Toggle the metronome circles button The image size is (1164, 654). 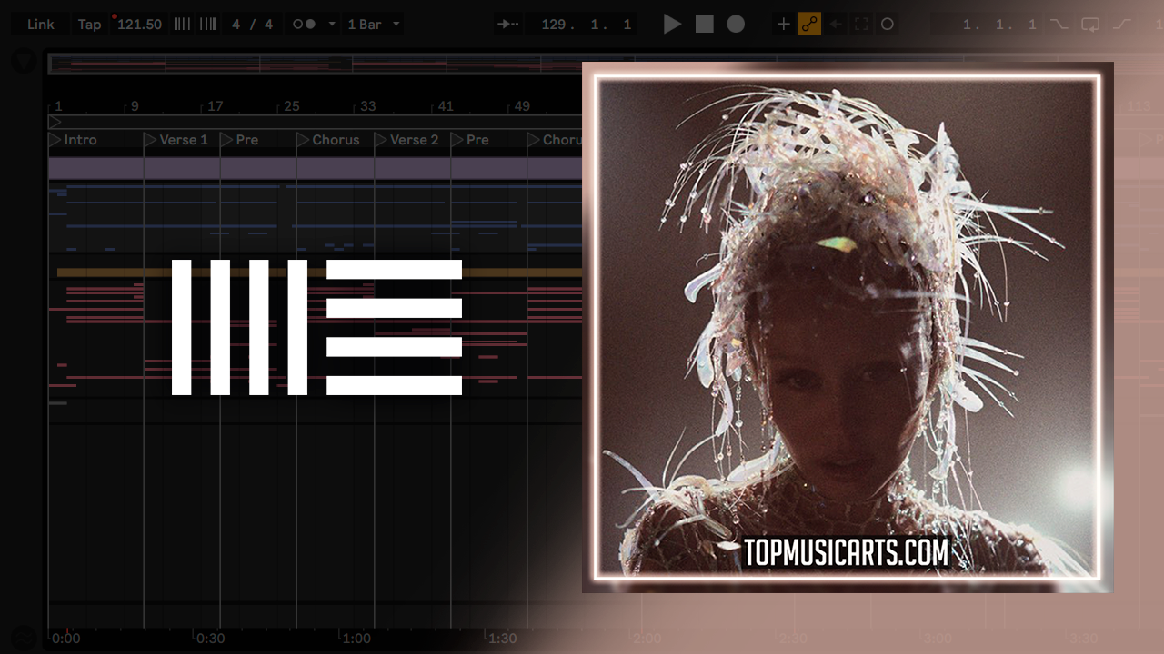304,25
